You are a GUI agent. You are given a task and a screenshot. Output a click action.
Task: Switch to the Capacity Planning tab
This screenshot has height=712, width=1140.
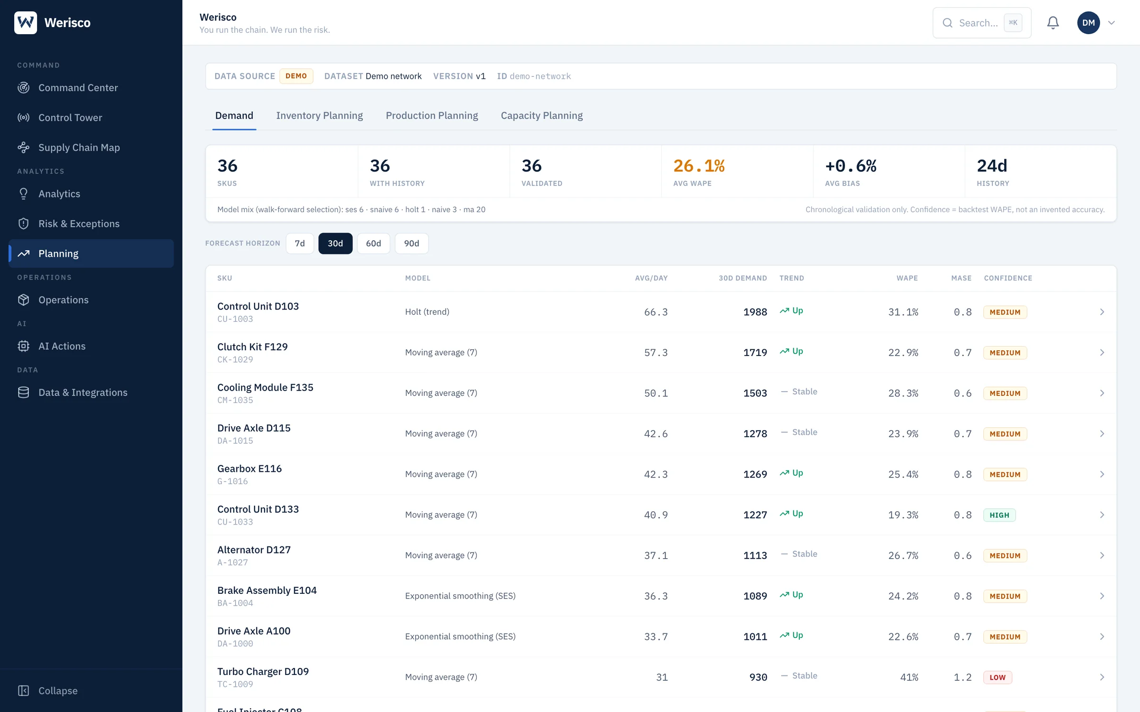click(x=541, y=115)
